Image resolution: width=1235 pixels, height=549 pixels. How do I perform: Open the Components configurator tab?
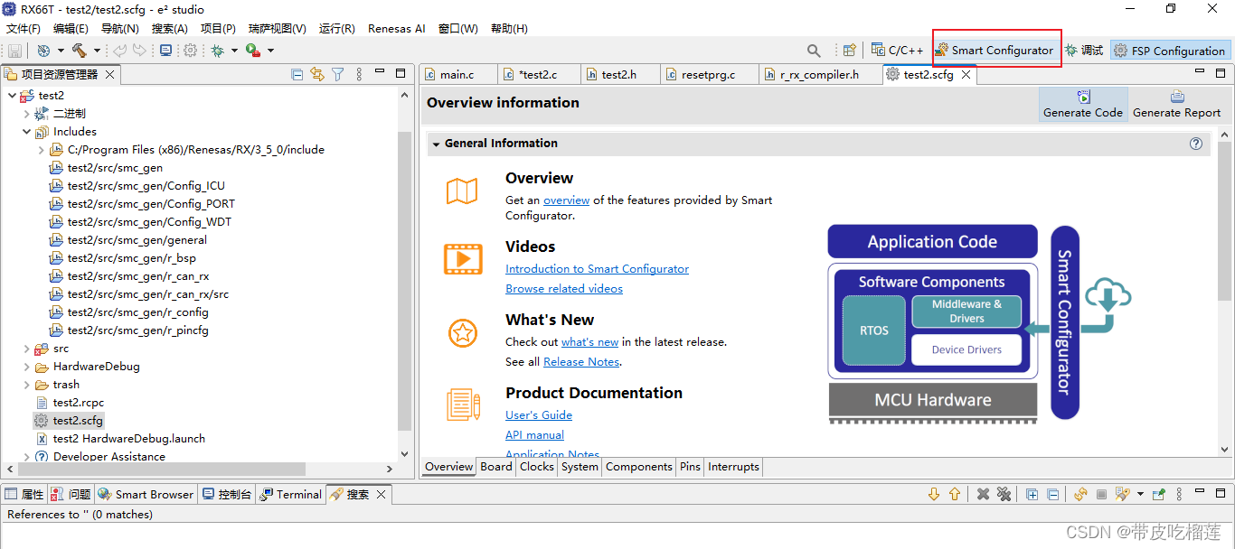point(639,467)
